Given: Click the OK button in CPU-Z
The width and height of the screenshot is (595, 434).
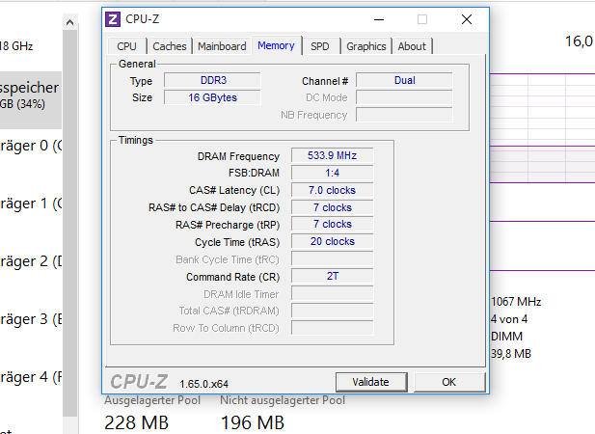Looking at the screenshot, I should (449, 382).
